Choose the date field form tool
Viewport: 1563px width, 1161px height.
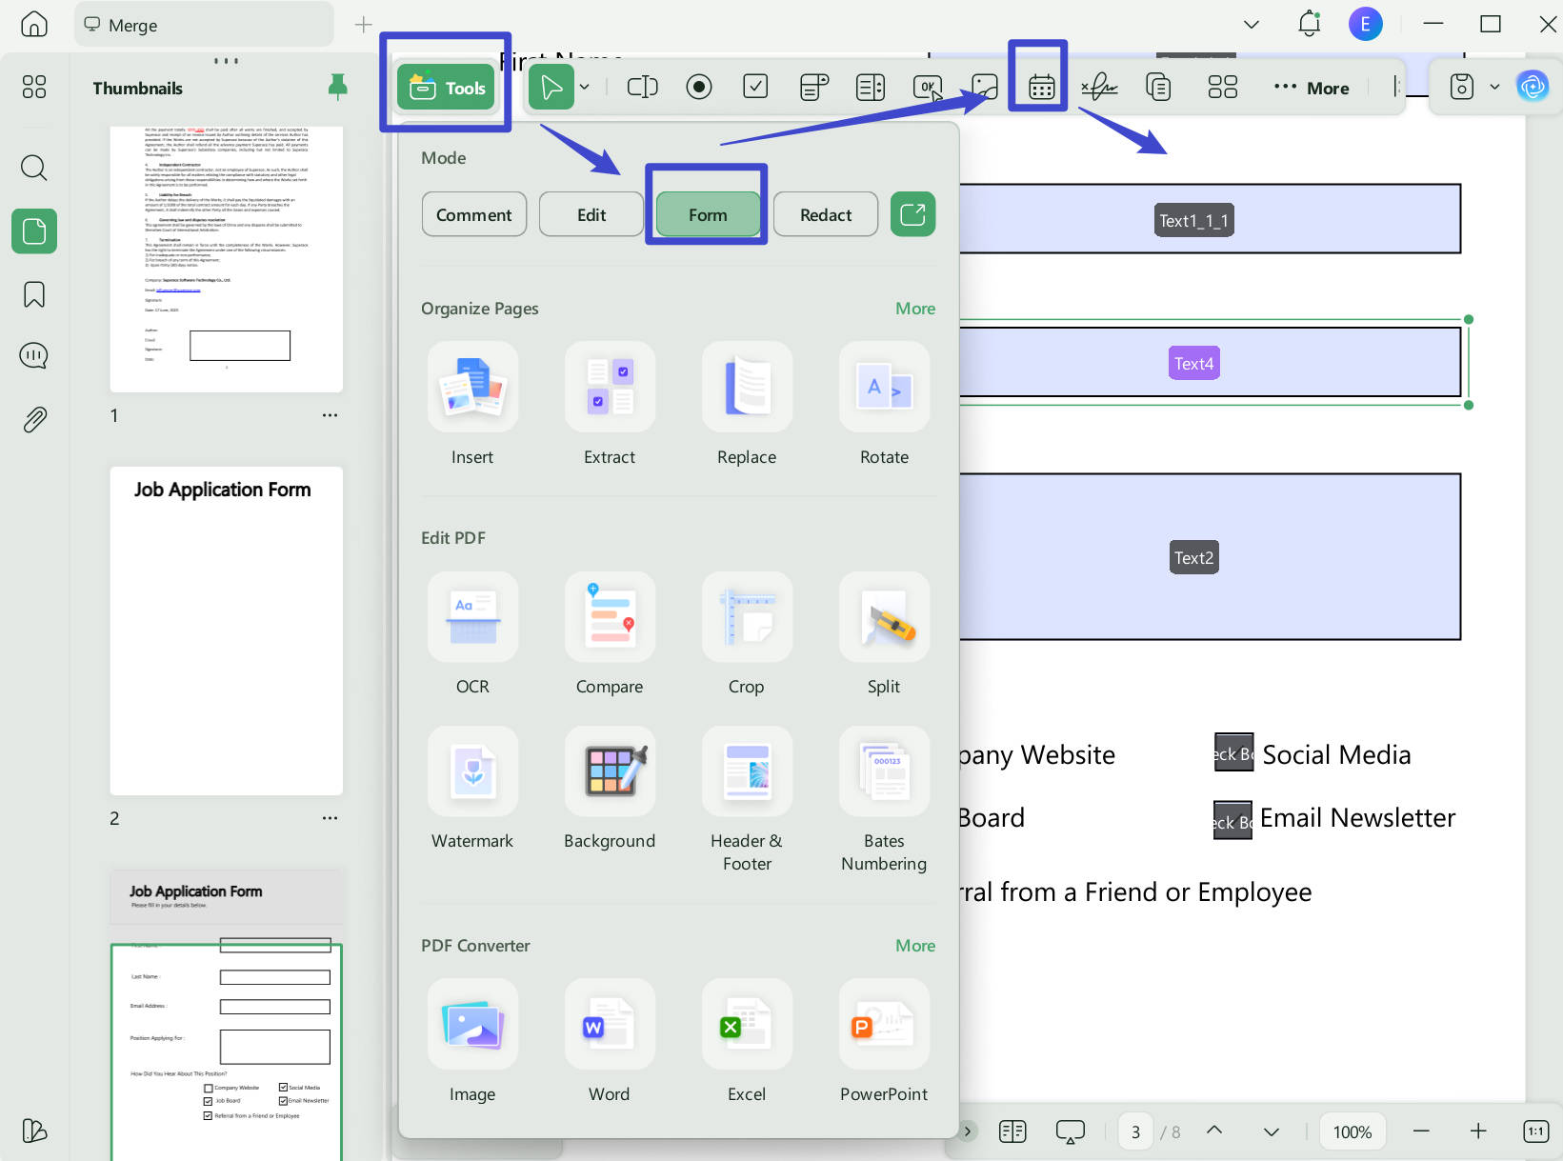click(1041, 88)
